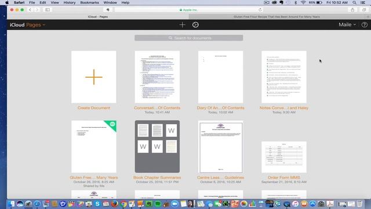Click the Diary Of An...Of Contents title
The width and height of the screenshot is (371, 209).
[220, 108]
